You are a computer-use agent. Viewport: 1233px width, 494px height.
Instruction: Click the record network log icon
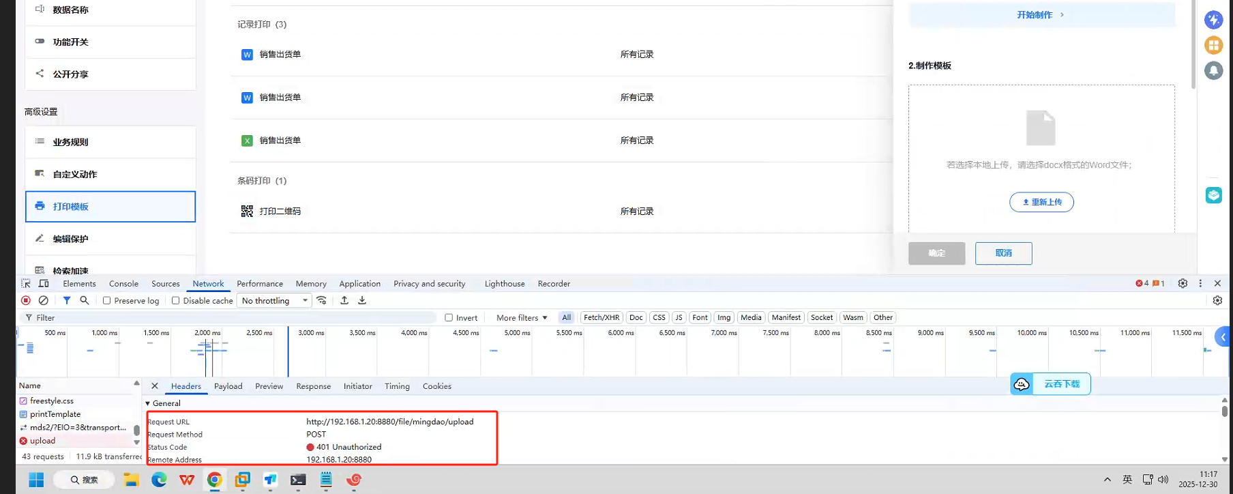(x=26, y=300)
